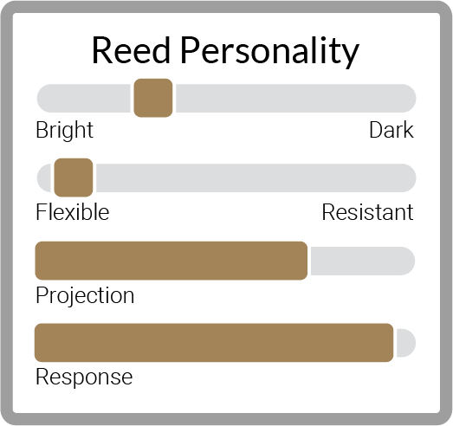The height and width of the screenshot is (426, 453).
Task: Click the middle of the Bright/Dark slider track
Action: pos(227,98)
